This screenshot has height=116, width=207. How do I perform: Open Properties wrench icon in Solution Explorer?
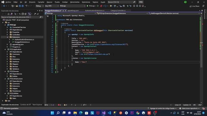35,14
